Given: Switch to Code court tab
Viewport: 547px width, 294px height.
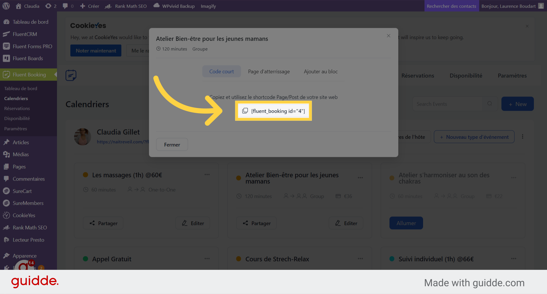Looking at the screenshot, I should [x=222, y=72].
